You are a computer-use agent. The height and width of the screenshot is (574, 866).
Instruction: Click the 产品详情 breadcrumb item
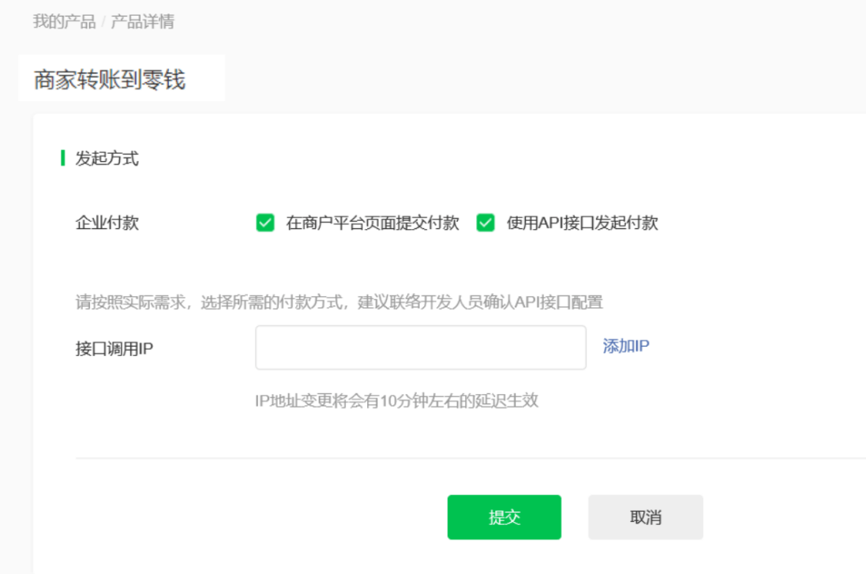click(143, 21)
